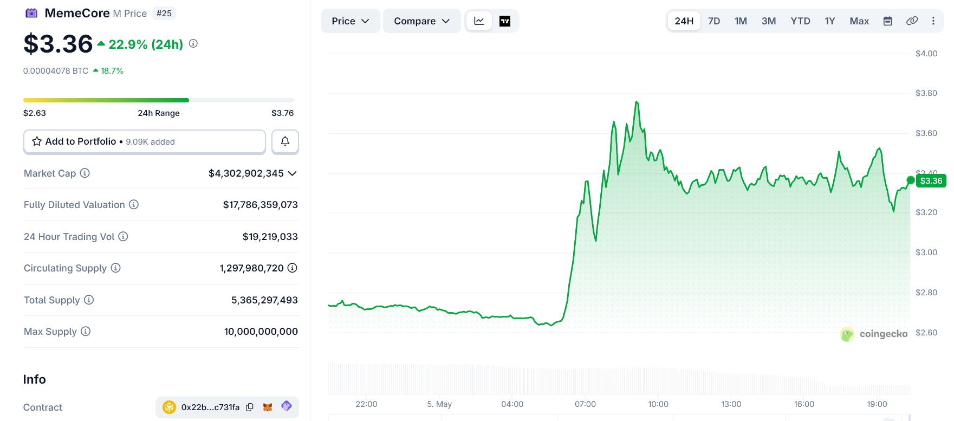The width and height of the screenshot is (954, 421).
Task: Open the Compare dropdown
Action: click(422, 21)
